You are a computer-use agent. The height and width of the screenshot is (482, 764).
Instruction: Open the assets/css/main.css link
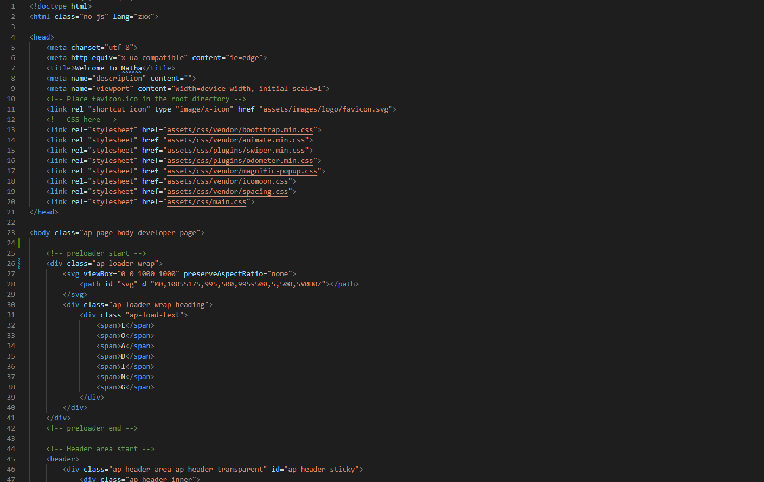(x=207, y=202)
